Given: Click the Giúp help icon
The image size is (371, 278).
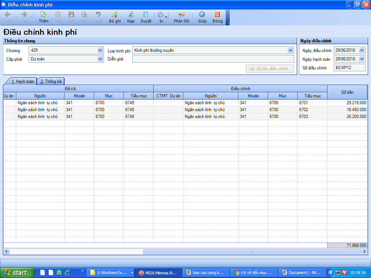Looking at the screenshot, I should point(202,14).
